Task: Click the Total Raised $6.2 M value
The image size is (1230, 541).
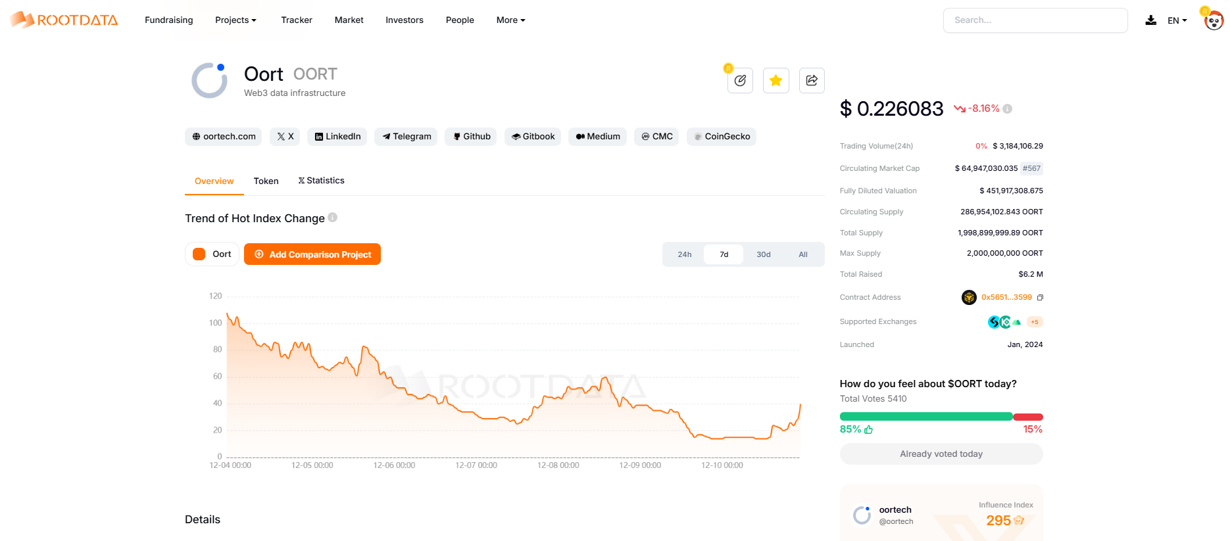Action: pyautogui.click(x=1031, y=275)
